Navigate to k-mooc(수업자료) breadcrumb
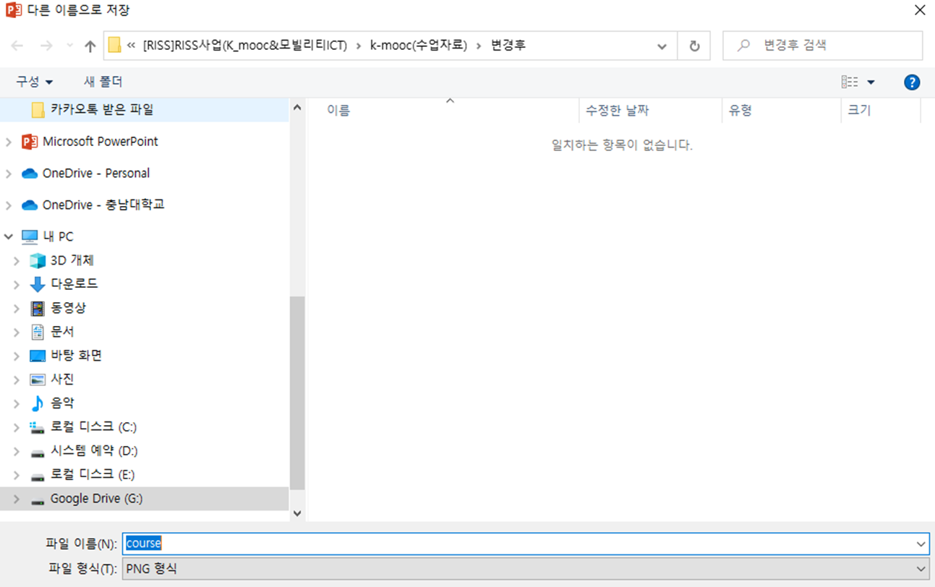Image resolution: width=935 pixels, height=587 pixels. tap(417, 46)
